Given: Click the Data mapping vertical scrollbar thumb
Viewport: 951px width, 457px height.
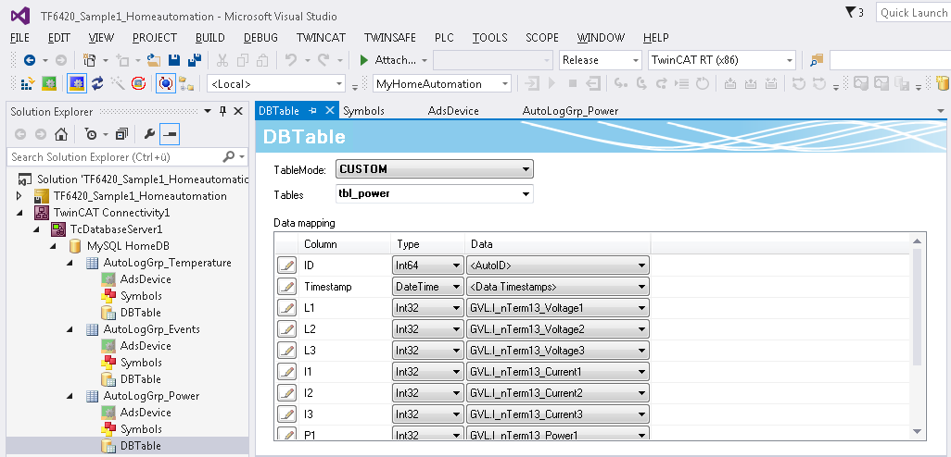Looking at the screenshot, I should [917, 307].
